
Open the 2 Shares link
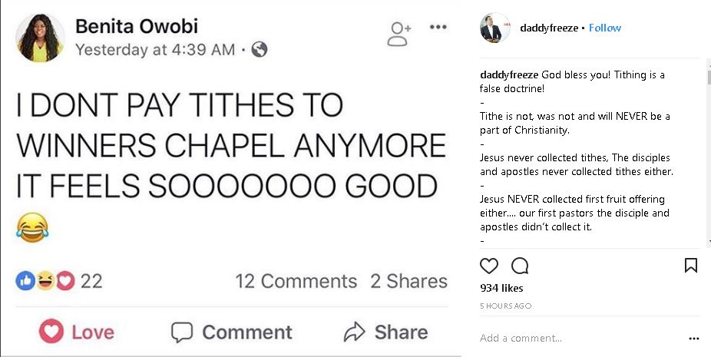tap(408, 281)
